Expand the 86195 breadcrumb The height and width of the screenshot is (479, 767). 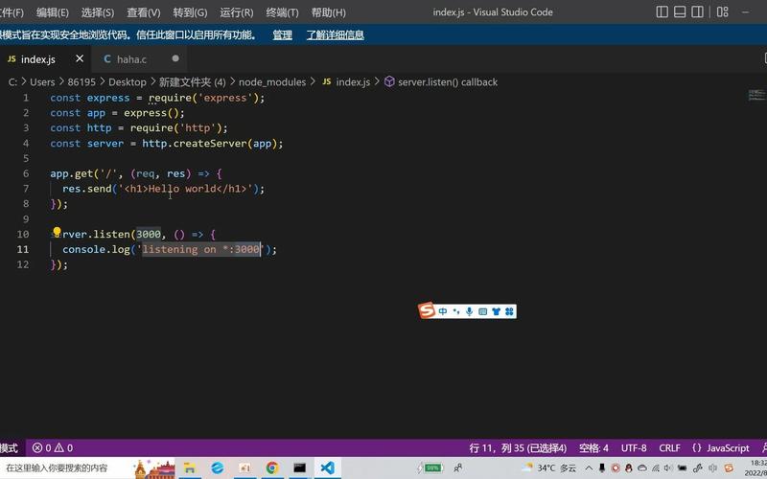click(x=81, y=82)
